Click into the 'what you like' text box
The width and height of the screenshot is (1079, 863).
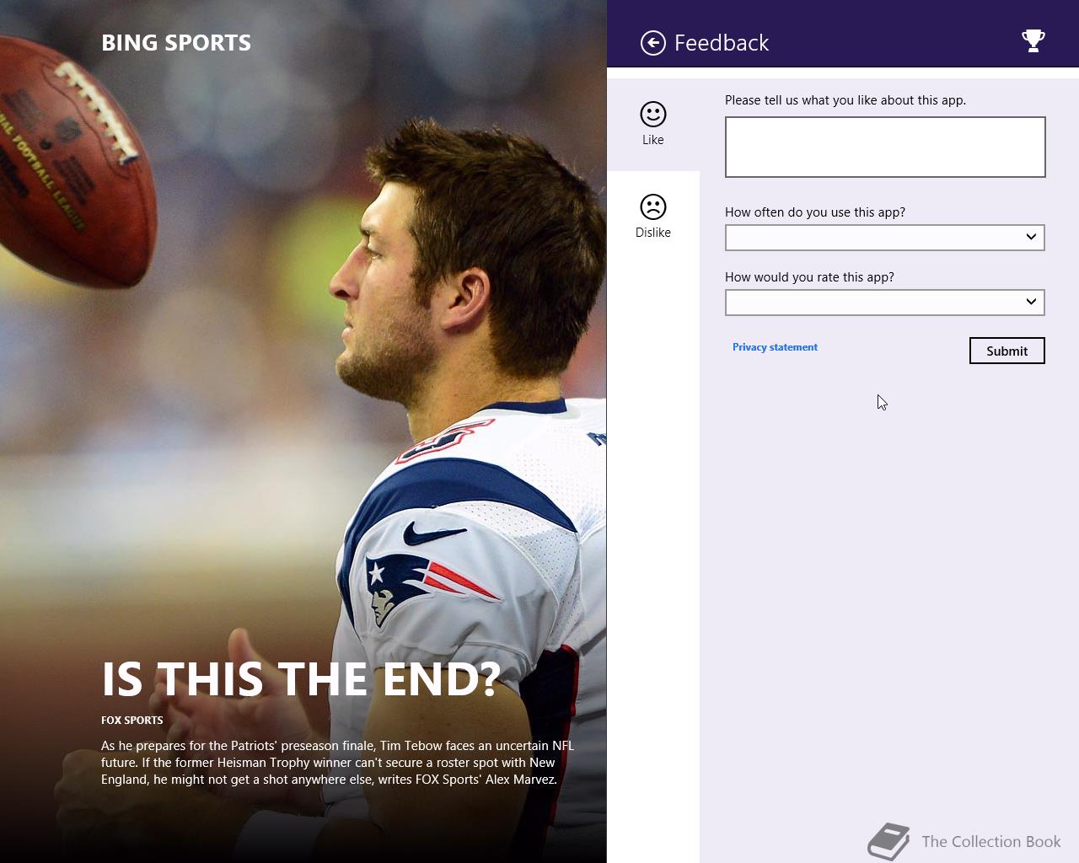[885, 147]
